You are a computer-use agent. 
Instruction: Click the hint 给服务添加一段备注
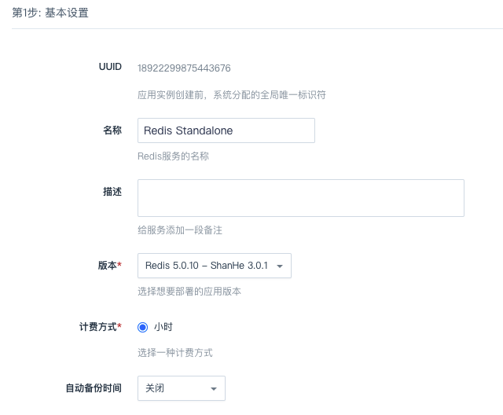tap(180, 230)
